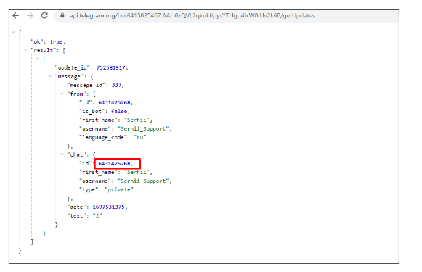Select the date value 1697531375

click(108, 207)
